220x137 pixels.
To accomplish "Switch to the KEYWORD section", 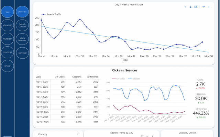I will click(x=8, y=25).
